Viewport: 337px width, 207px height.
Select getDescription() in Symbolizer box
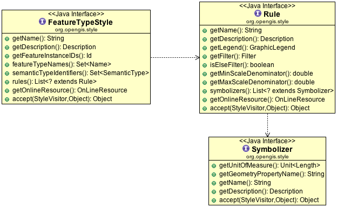[x=261, y=191]
